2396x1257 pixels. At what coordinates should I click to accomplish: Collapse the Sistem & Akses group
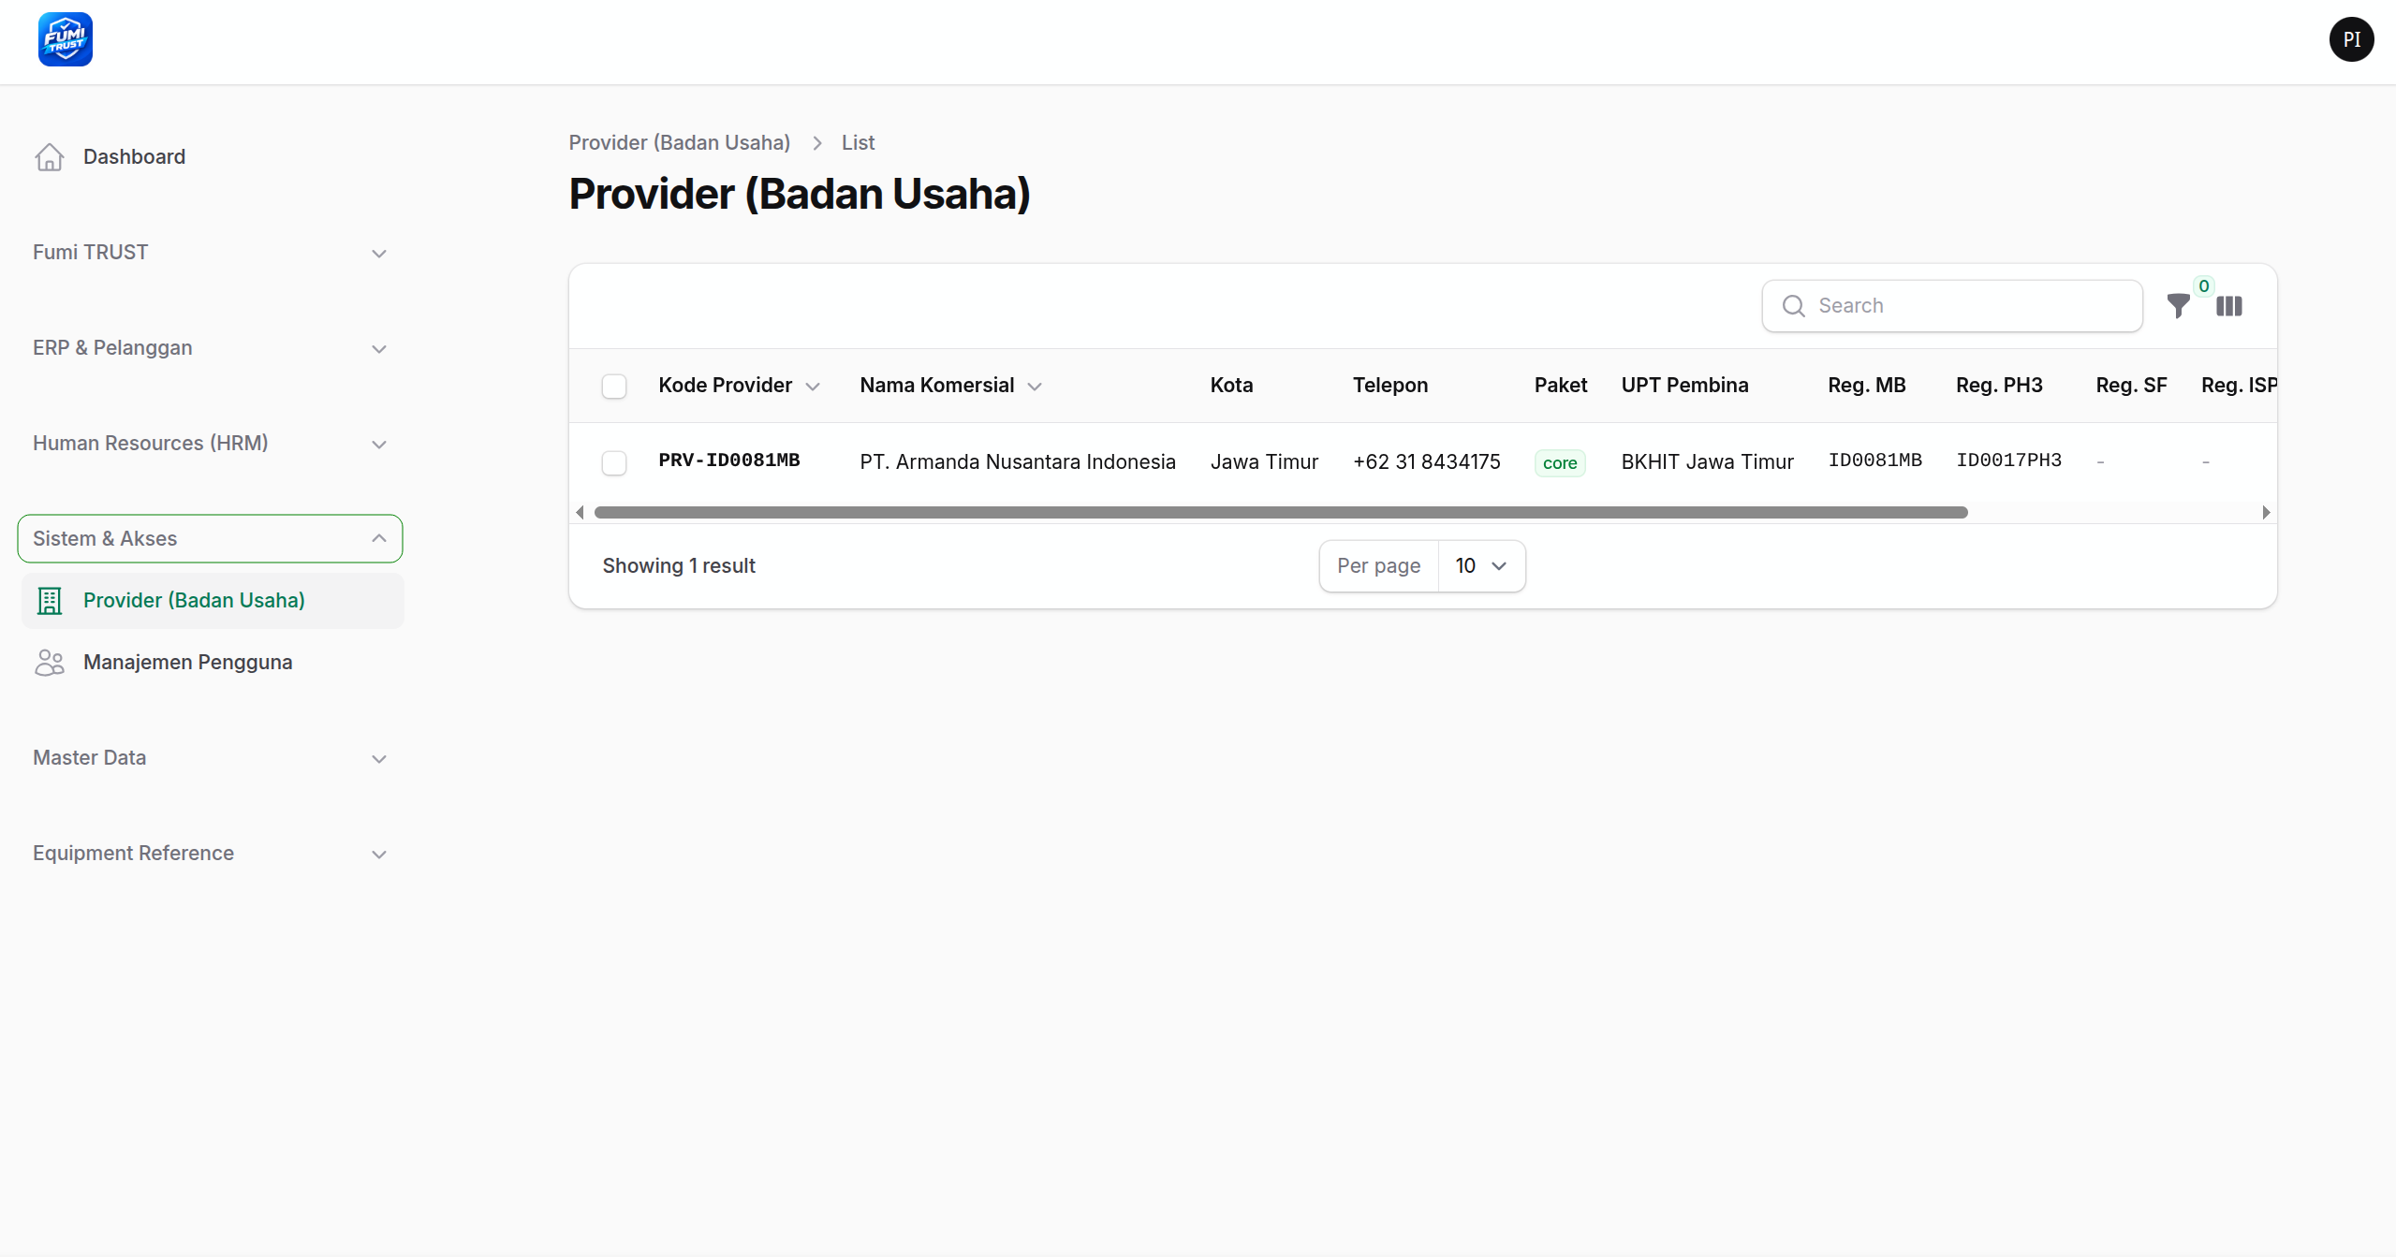(210, 539)
